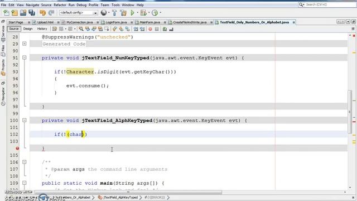
Task: Expand the Generated Code fold at line 29
Action: pos(25,44)
